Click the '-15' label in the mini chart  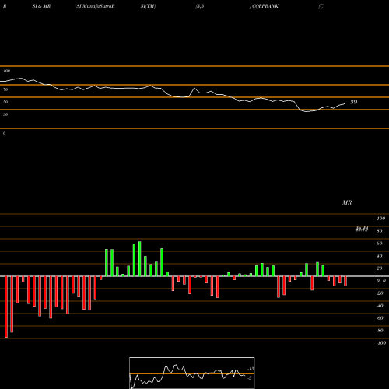click(x=251, y=369)
